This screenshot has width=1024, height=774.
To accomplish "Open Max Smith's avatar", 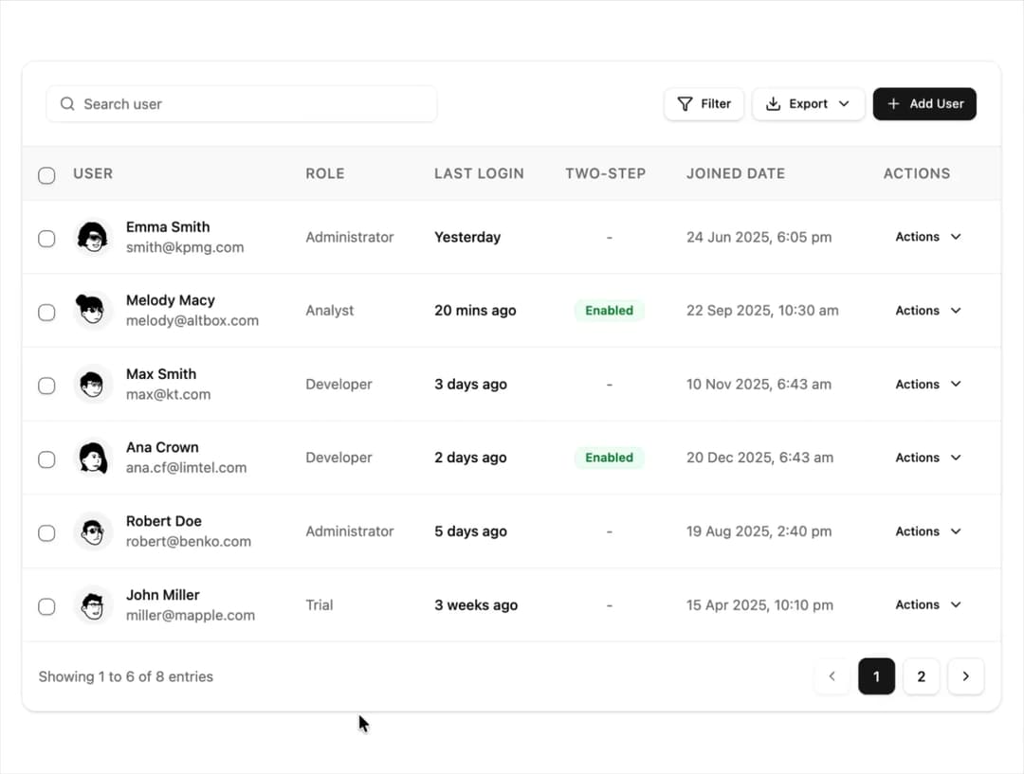I will point(92,385).
